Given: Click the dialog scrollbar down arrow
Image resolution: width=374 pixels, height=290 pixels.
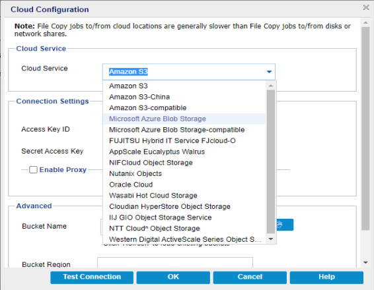Looking at the screenshot, I should (x=365, y=262).
